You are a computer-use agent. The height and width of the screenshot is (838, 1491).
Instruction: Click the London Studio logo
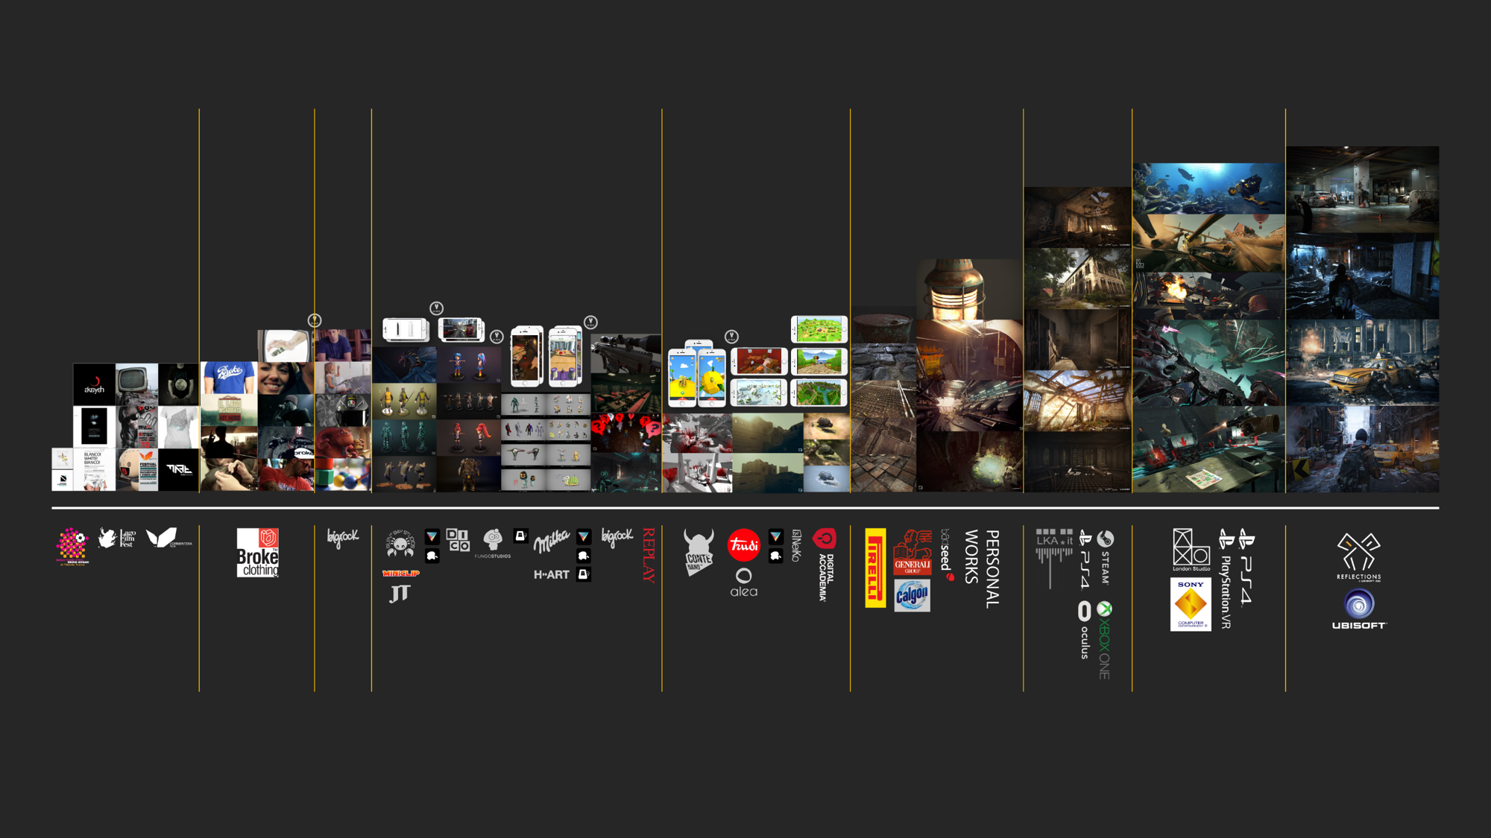point(1191,550)
